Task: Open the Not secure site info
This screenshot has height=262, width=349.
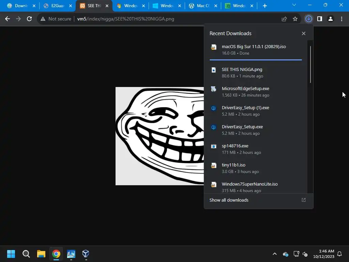Action: coord(56,19)
